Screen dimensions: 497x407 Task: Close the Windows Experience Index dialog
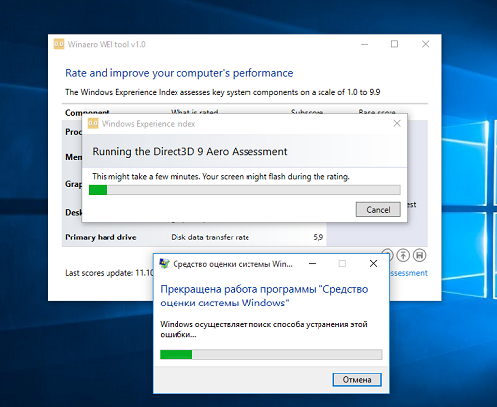(x=397, y=123)
